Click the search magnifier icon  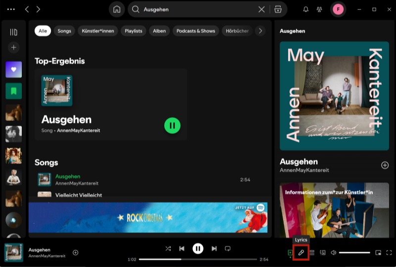[136, 9]
